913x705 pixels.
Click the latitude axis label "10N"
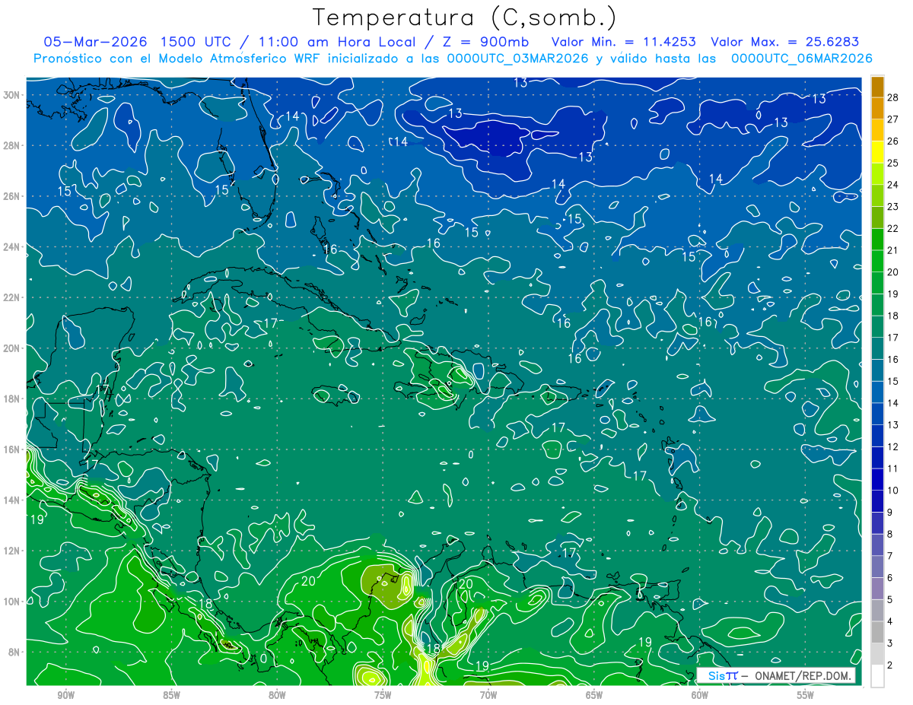[x=11, y=602]
